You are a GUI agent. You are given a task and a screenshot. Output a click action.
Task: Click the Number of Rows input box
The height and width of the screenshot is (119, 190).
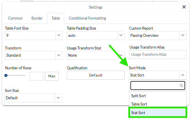tap(36, 76)
